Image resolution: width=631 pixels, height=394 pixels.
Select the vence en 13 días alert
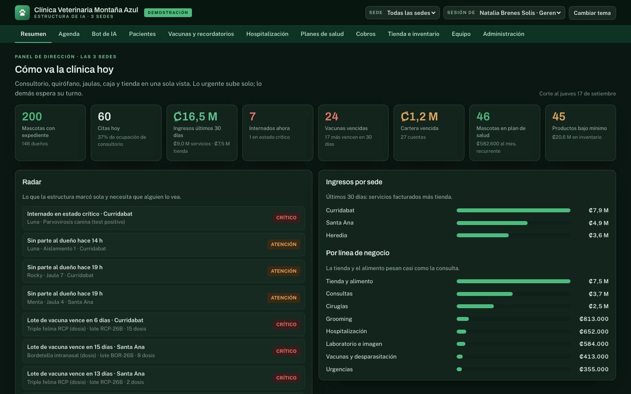163,378
